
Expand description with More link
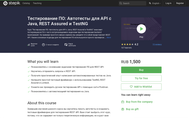point(109,37)
